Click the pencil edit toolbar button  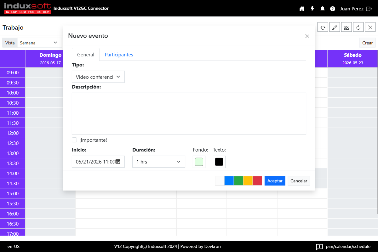pos(335,27)
